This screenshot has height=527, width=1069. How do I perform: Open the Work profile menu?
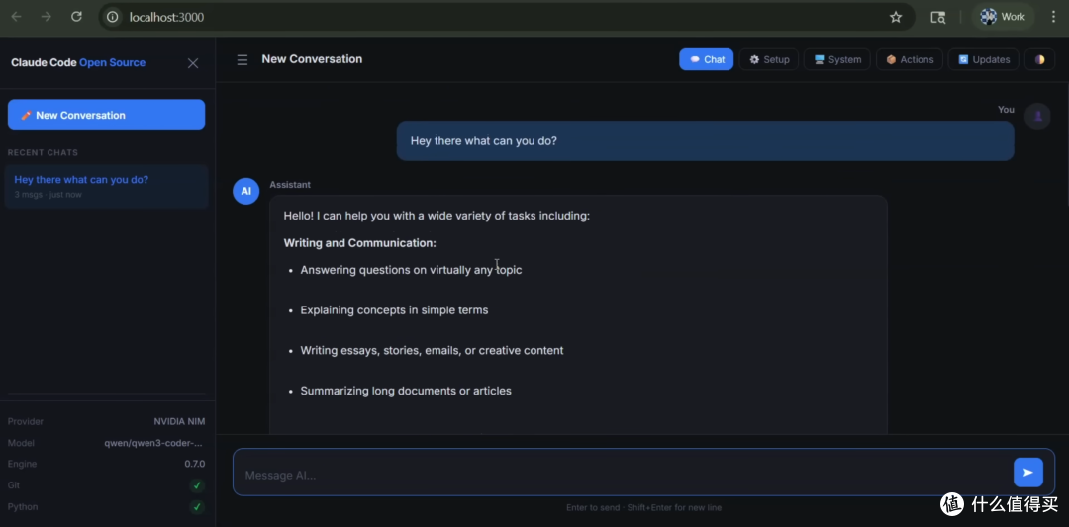click(1003, 17)
